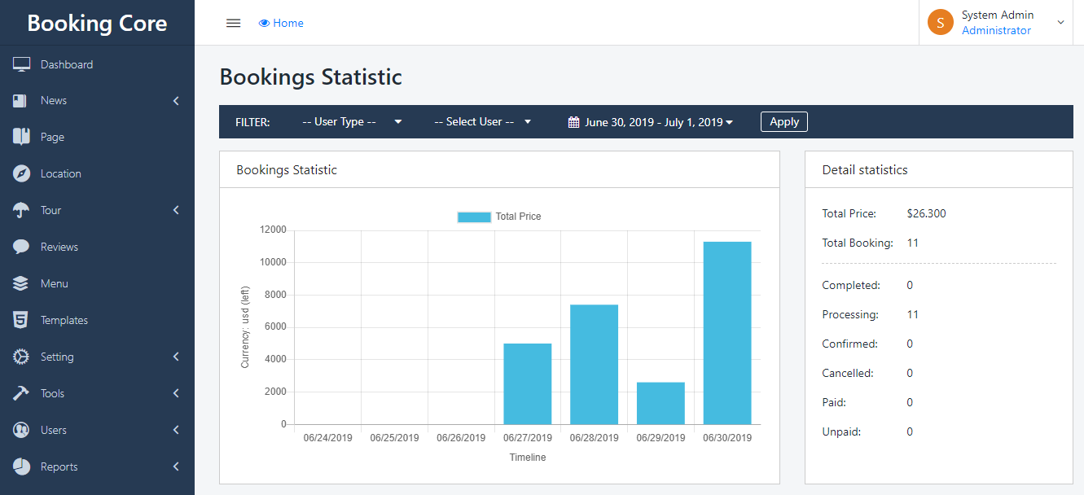
Task: Open the date range picker
Action: (651, 122)
